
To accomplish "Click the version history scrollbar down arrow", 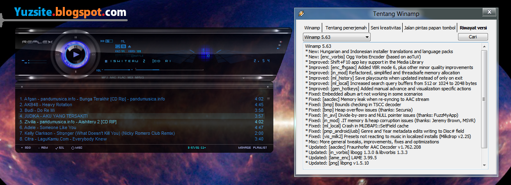I will tap(485, 165).
